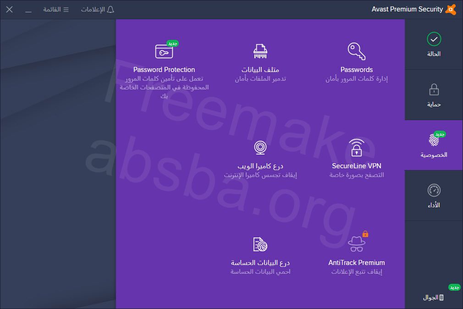Viewport: 463px width, 309px height.
Task: Select the الخصوصية privacy tab label
Action: click(434, 155)
